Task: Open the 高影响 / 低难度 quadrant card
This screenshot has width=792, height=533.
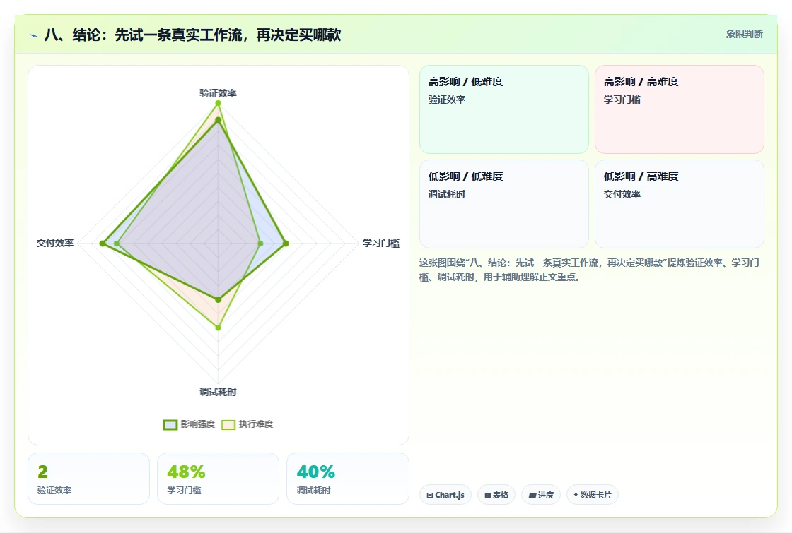Action: pos(504,109)
